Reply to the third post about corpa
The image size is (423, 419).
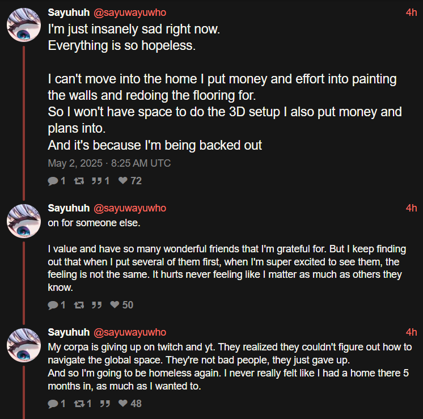pos(53,404)
